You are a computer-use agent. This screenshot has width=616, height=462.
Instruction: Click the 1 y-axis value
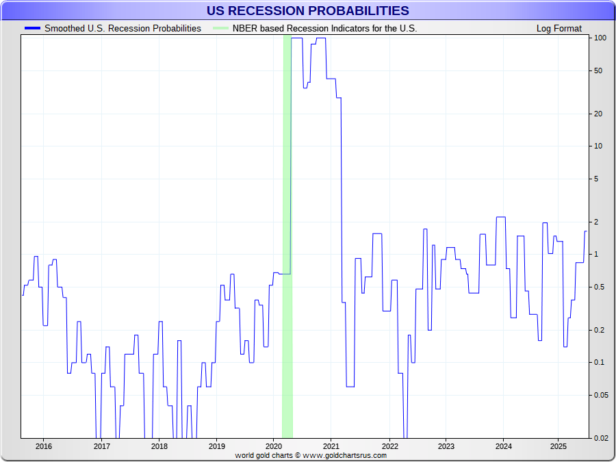(x=596, y=254)
